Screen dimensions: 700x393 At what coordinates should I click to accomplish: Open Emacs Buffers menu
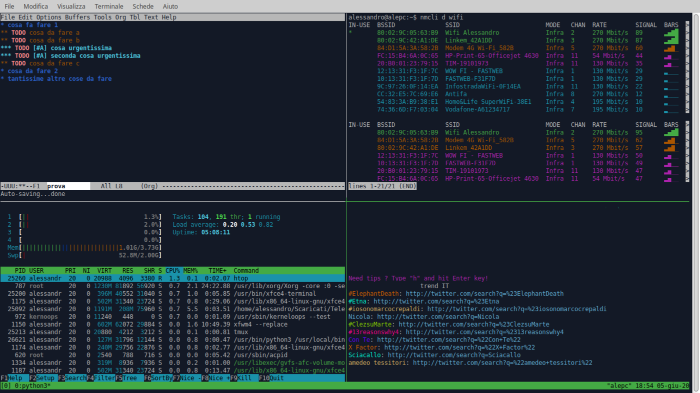[x=77, y=17]
